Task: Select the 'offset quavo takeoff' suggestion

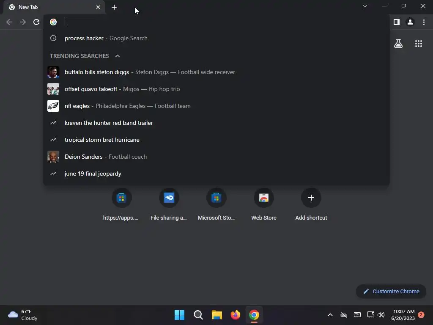Action: point(216,89)
